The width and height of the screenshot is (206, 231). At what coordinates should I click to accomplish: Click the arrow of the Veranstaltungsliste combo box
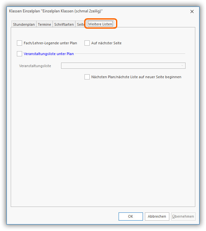click(x=182, y=66)
